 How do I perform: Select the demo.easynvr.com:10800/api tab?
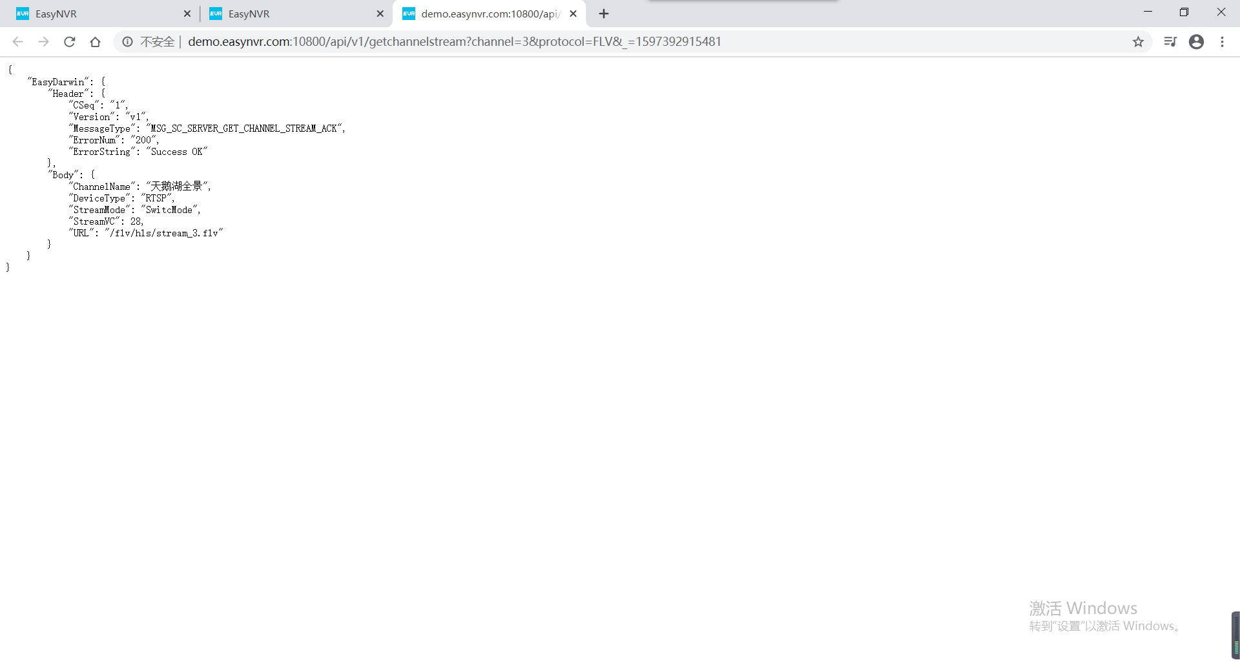point(489,14)
